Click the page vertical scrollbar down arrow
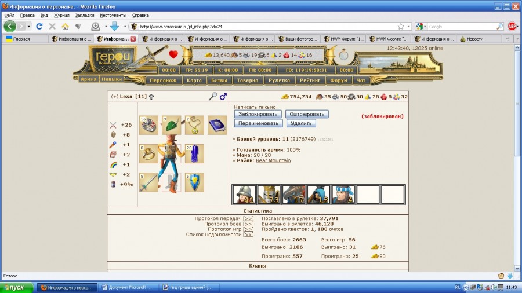The height and width of the screenshot is (293, 522). pos(517,268)
